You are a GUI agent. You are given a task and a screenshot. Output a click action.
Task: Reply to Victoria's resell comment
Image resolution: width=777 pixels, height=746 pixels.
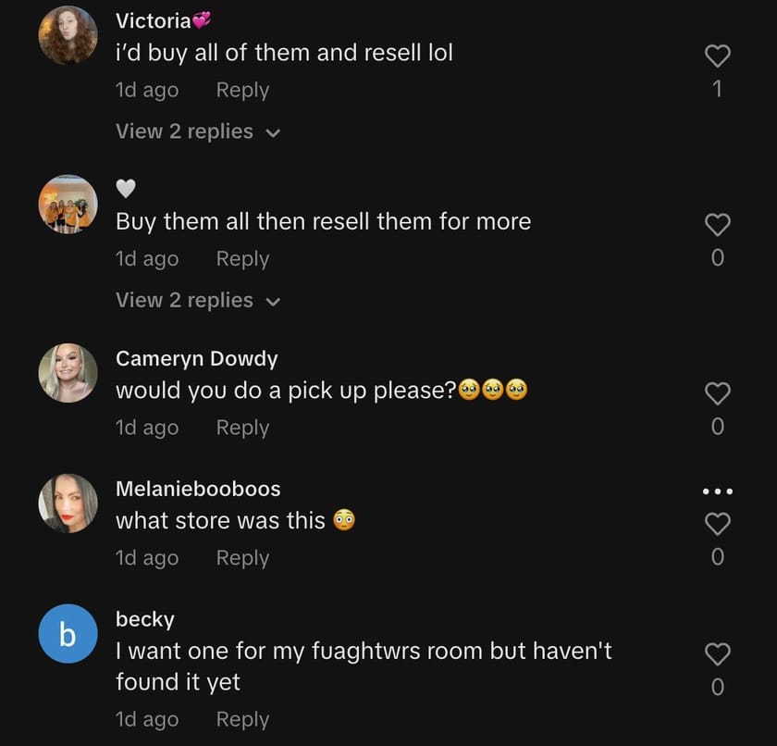(242, 91)
